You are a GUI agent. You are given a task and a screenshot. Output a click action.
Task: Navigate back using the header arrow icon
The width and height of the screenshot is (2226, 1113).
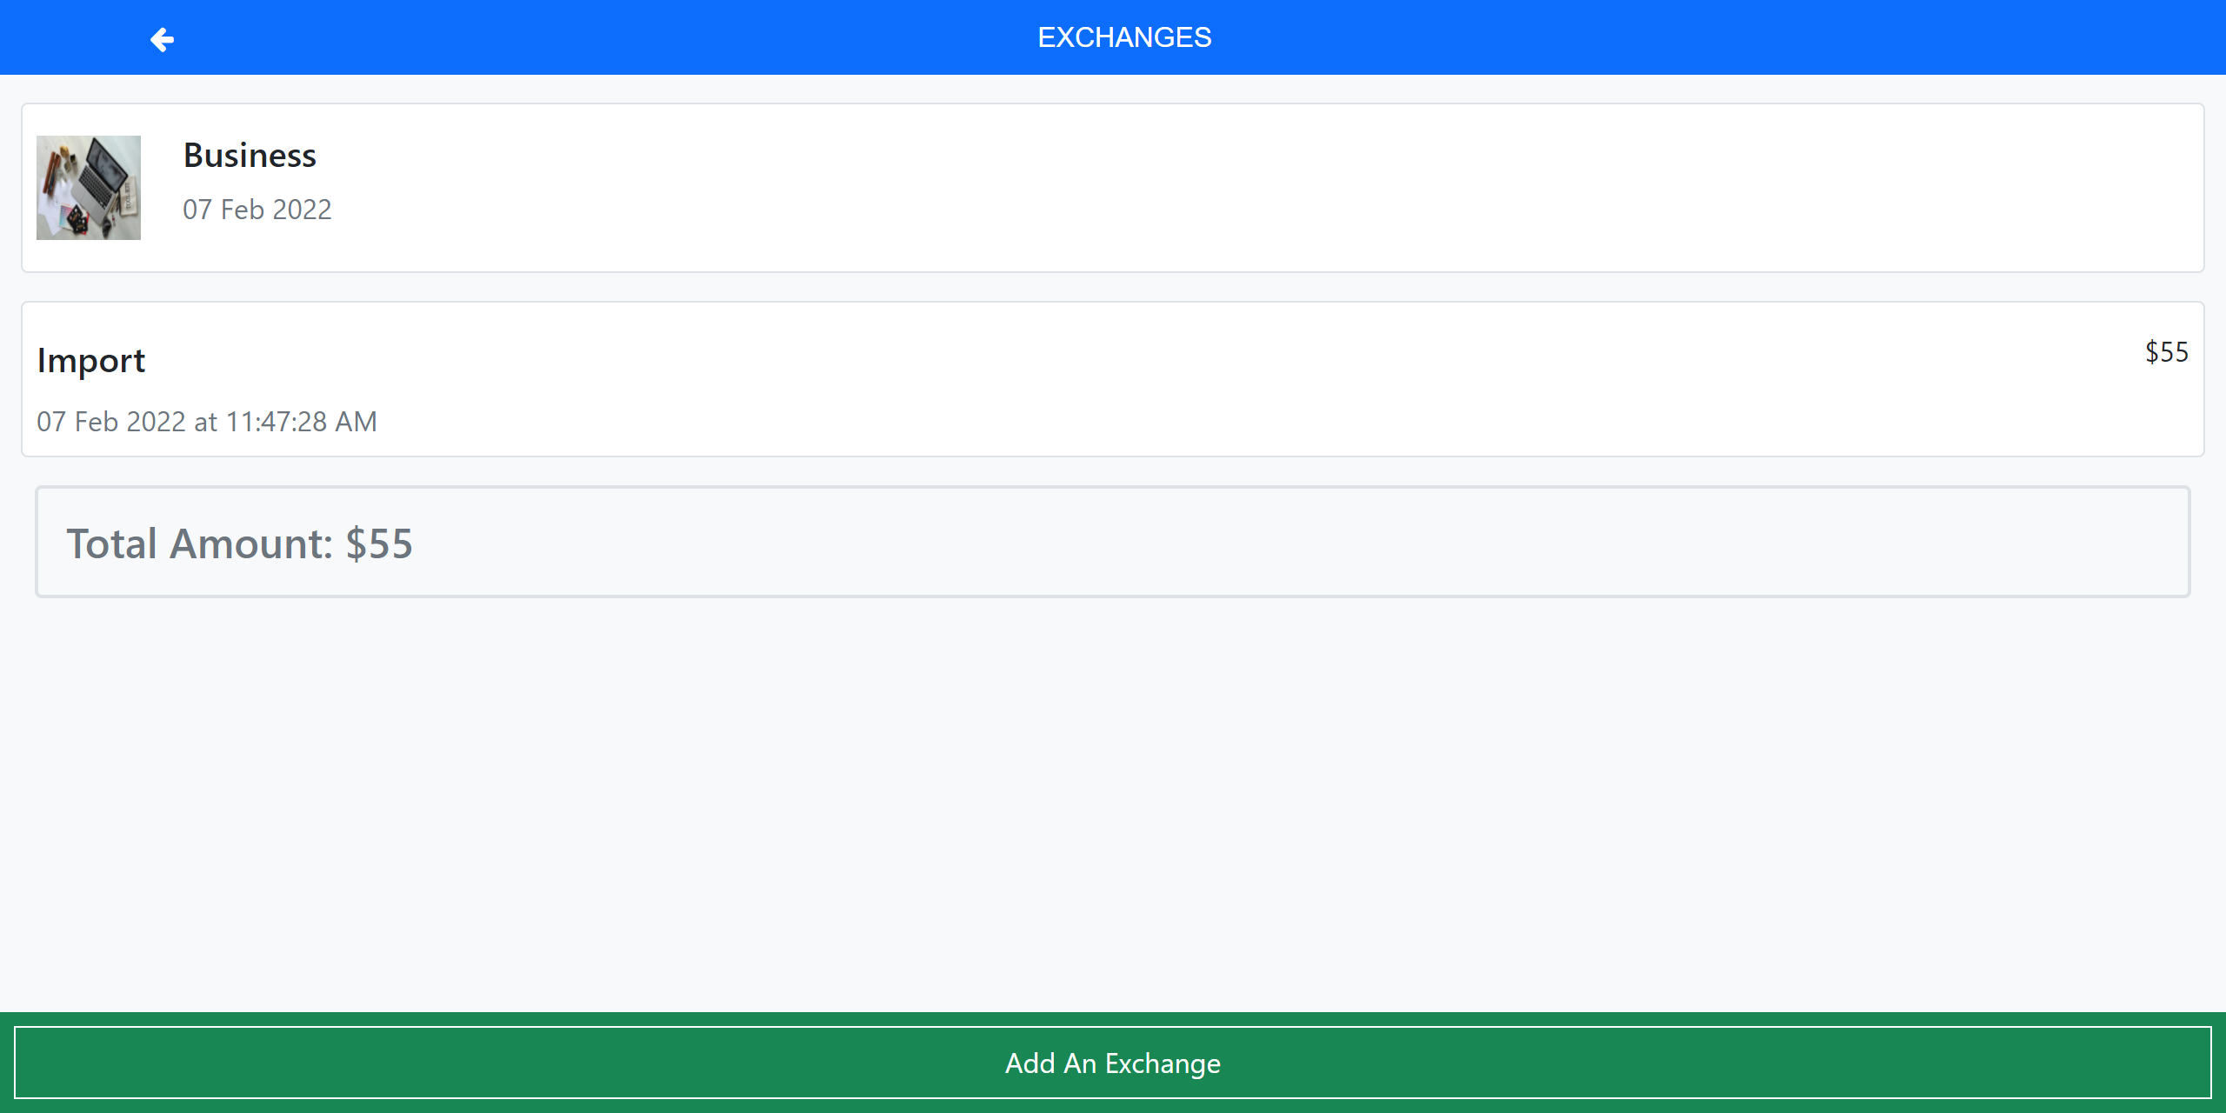coord(162,38)
